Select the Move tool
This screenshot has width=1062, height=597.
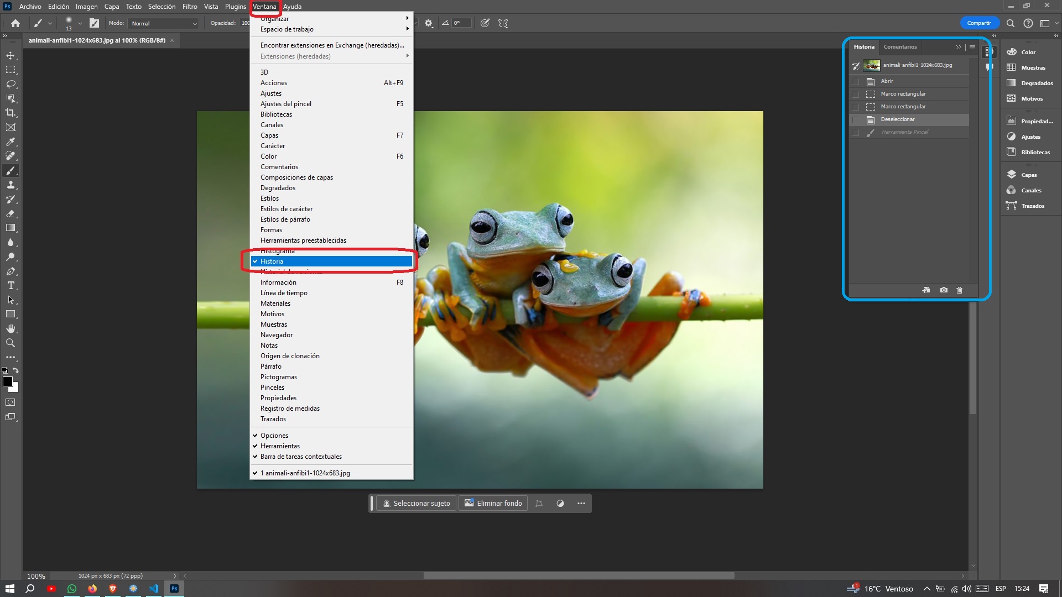pyautogui.click(x=11, y=55)
